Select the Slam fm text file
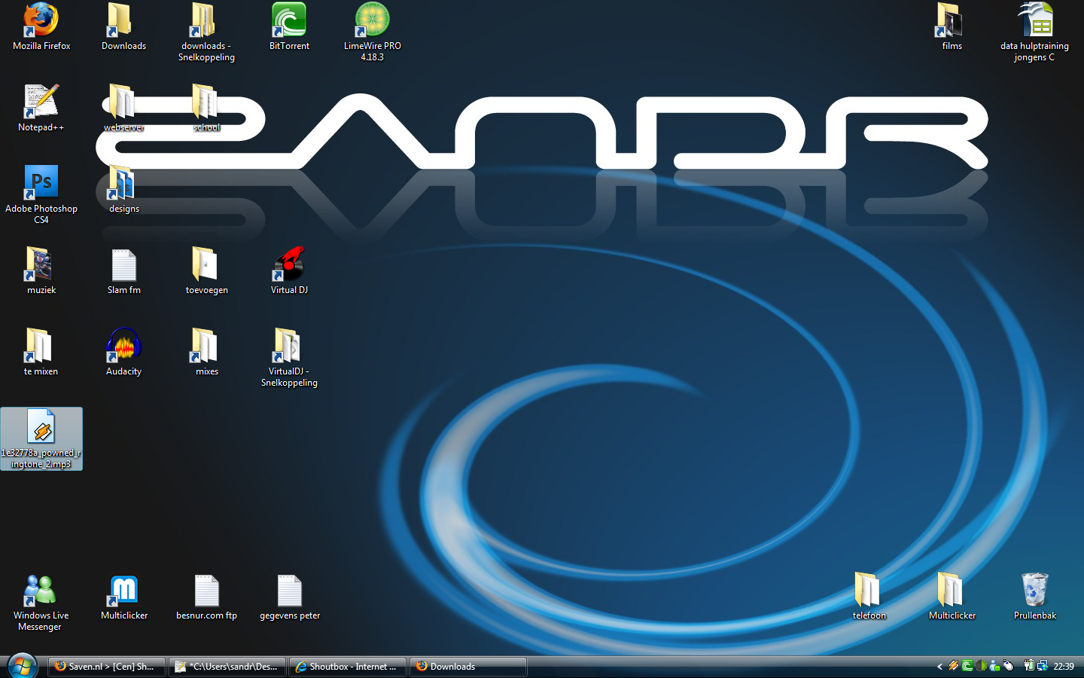1084x678 pixels. [123, 271]
